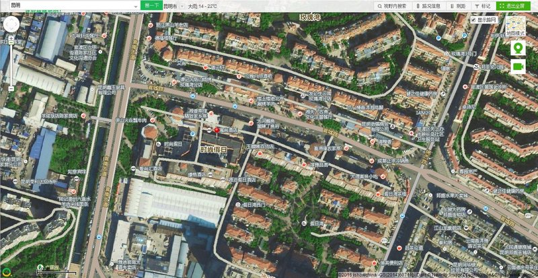Click the pan compass control
This screenshot has height=278, width=538.
point(12,26)
